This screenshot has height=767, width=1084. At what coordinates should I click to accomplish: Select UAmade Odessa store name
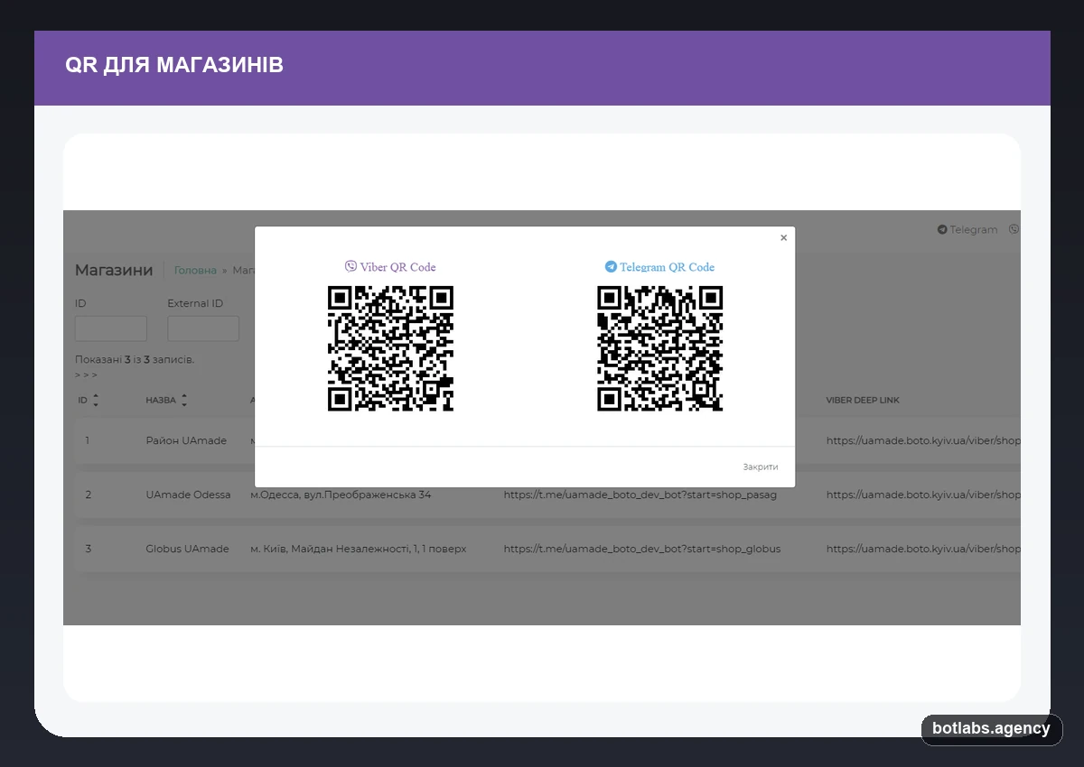pos(188,494)
